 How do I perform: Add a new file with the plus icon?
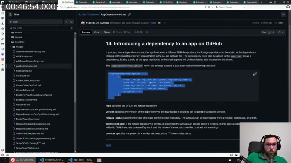(67, 22)
